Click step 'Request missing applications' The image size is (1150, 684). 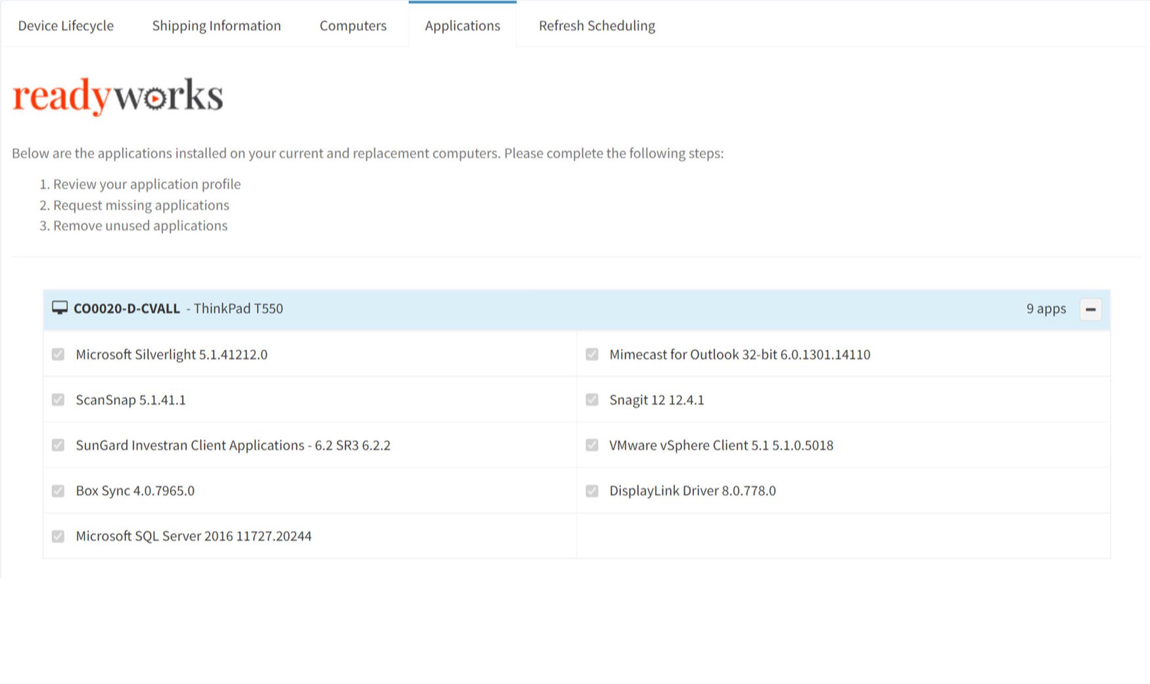pyautogui.click(x=141, y=205)
